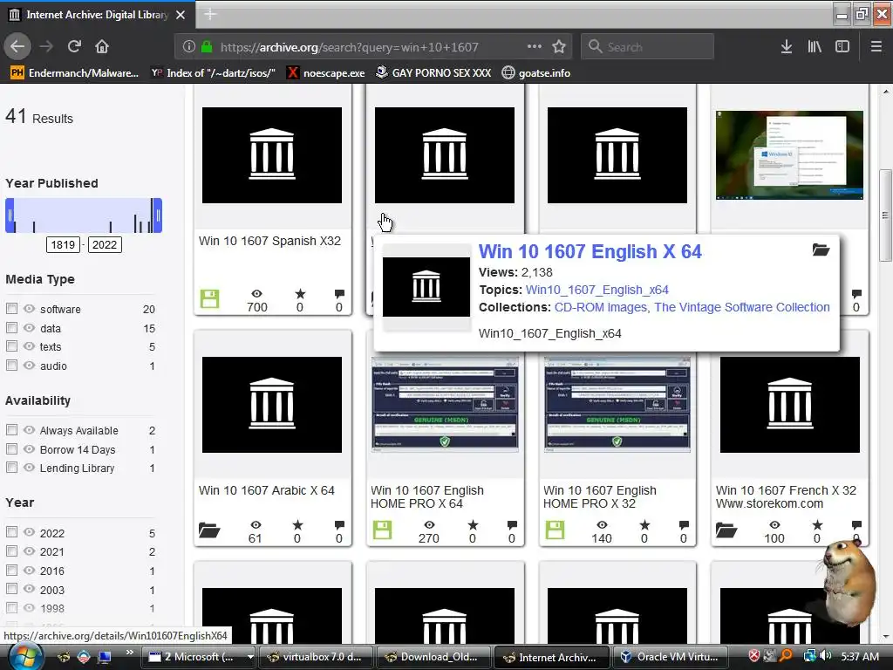Toggle the eye icon beside software

tap(29, 309)
